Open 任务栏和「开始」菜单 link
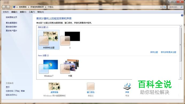Image resolution: width=185 pixels, height=104 pixels. click(15, 91)
